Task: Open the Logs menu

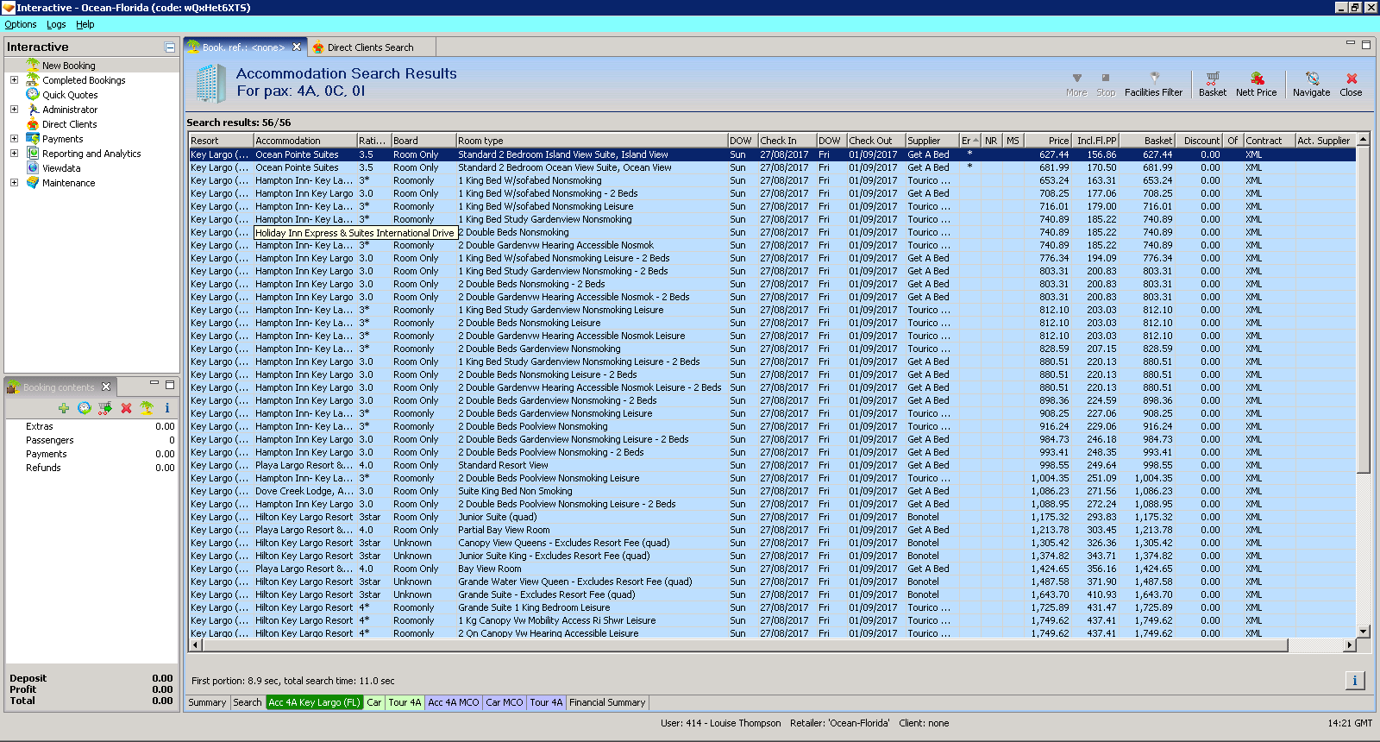Action: tap(56, 24)
